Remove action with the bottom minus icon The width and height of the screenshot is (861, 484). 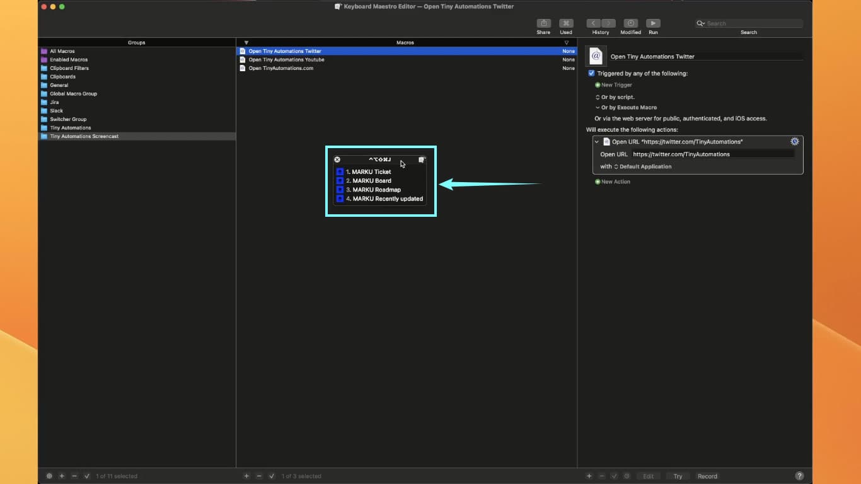602,476
